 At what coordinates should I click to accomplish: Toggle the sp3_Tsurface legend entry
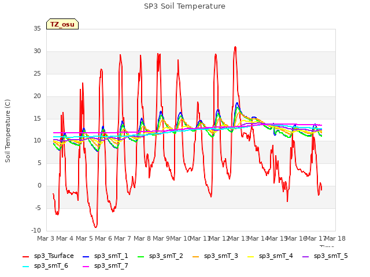pos(48,256)
